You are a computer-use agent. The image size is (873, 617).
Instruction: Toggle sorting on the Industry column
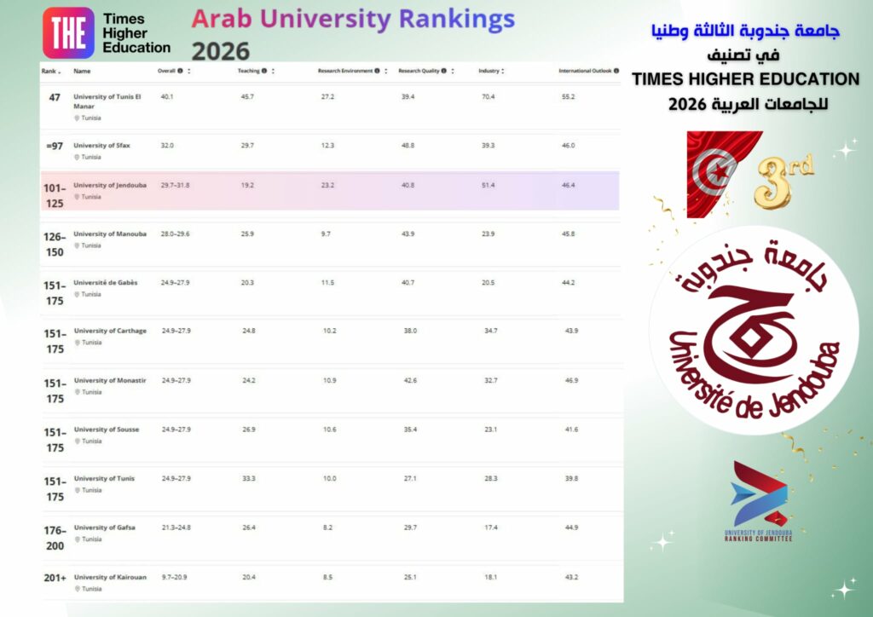[x=503, y=72]
